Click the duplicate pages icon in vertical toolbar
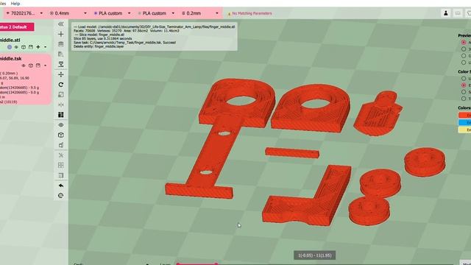This screenshot has width=471, height=265. [x=60, y=54]
